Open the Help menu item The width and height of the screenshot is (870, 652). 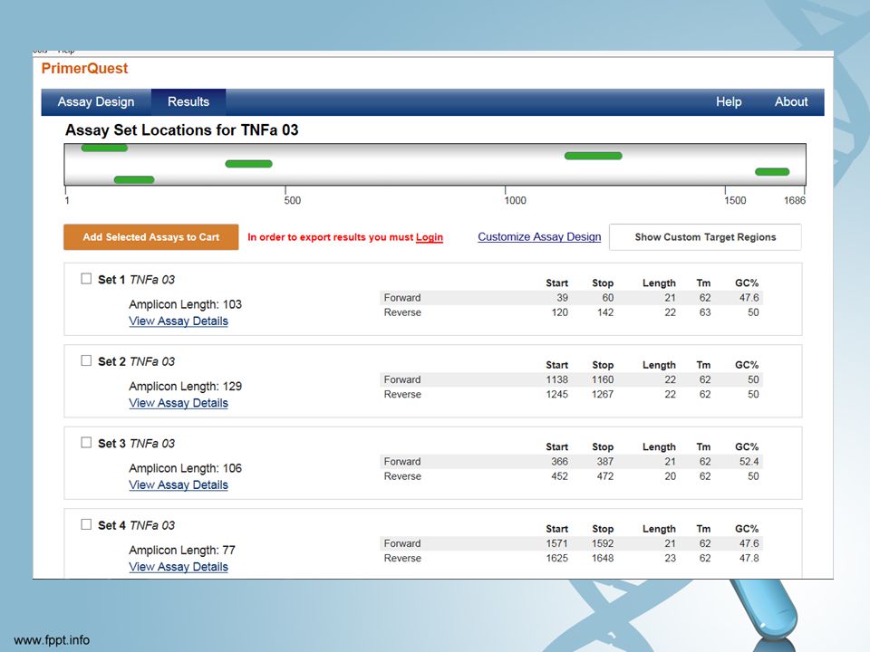[729, 102]
